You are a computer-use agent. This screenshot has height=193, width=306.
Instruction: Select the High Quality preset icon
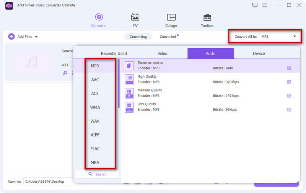129,80
